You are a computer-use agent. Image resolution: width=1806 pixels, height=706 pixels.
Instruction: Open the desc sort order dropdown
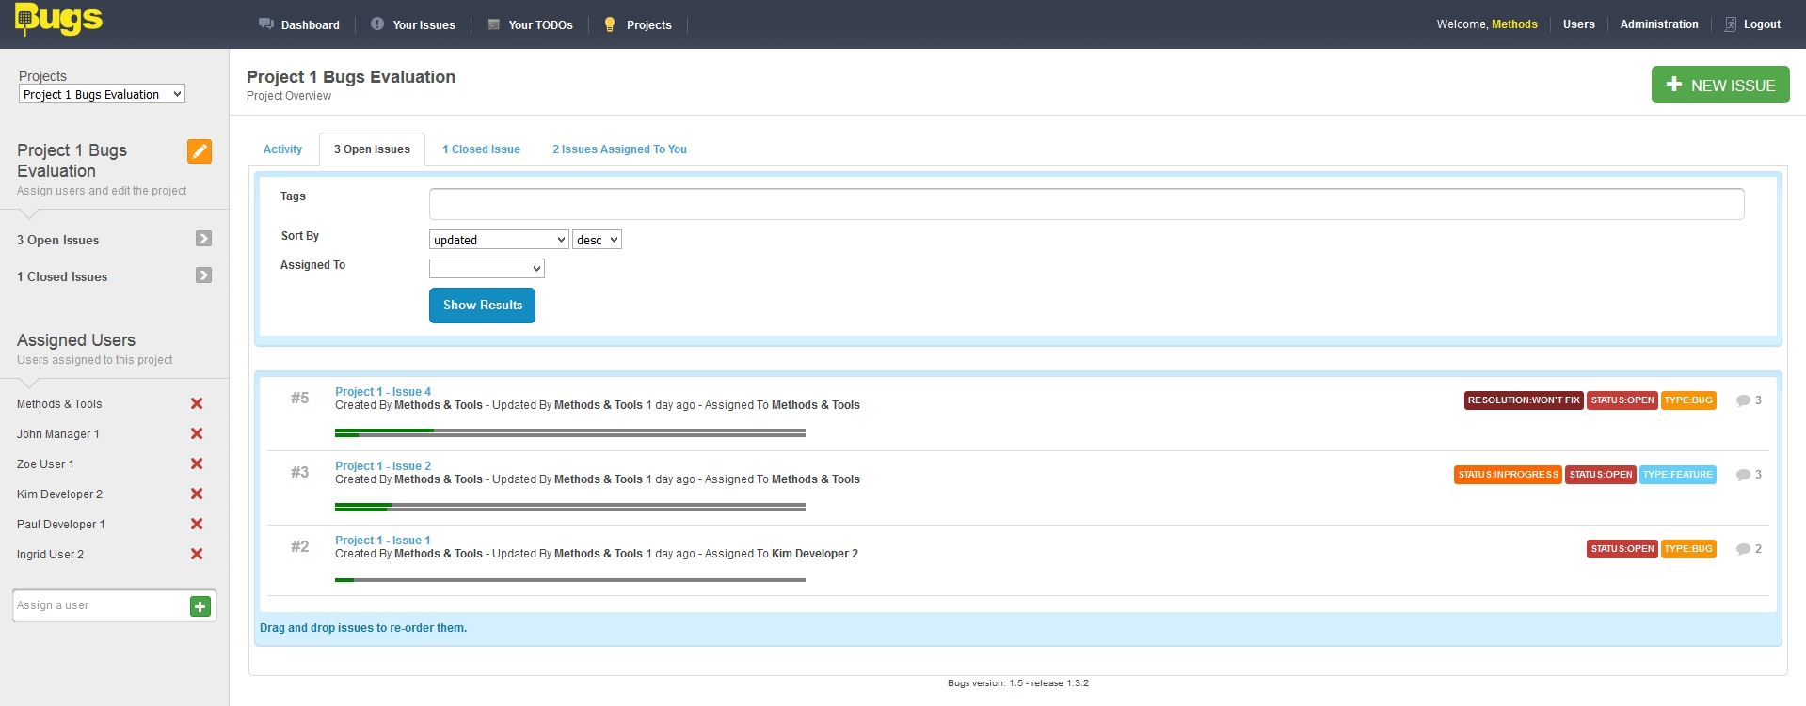pos(597,240)
